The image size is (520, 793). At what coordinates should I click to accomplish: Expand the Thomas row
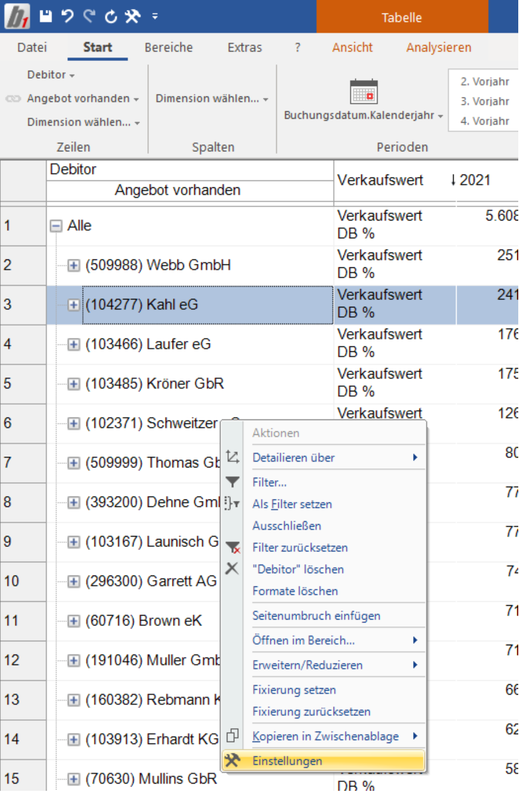(73, 463)
